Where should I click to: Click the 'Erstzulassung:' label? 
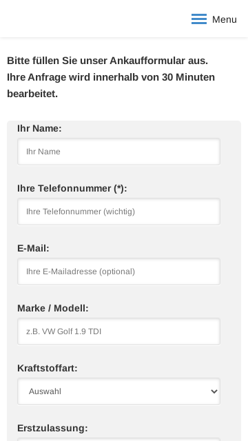tap(52, 428)
